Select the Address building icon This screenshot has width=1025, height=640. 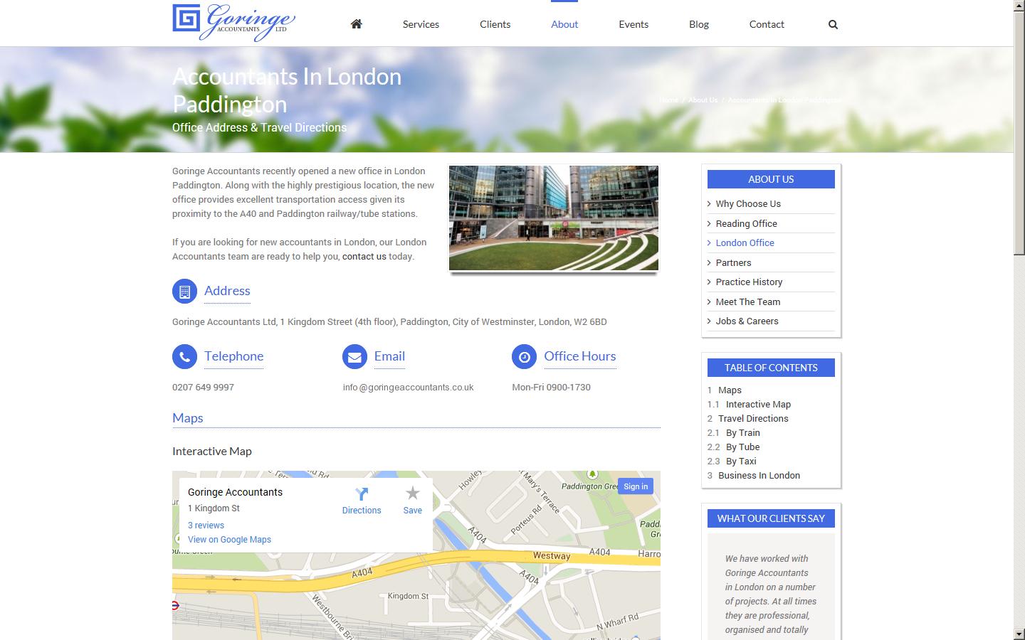(x=184, y=291)
